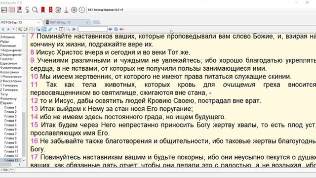Open the info about icon
This screenshot has width=316, height=178.
[x=81, y=10]
